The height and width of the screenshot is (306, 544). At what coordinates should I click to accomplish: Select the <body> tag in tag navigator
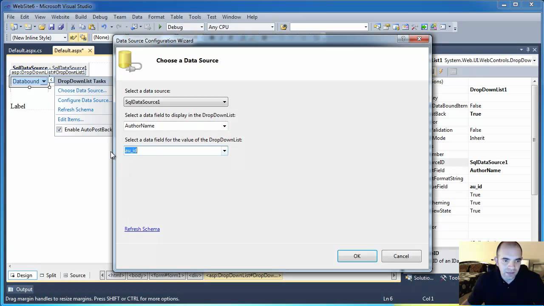click(137, 275)
